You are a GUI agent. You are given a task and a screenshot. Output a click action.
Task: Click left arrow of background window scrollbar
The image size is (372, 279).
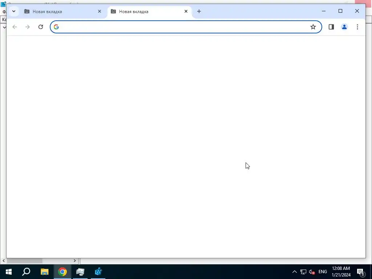(x=4, y=261)
